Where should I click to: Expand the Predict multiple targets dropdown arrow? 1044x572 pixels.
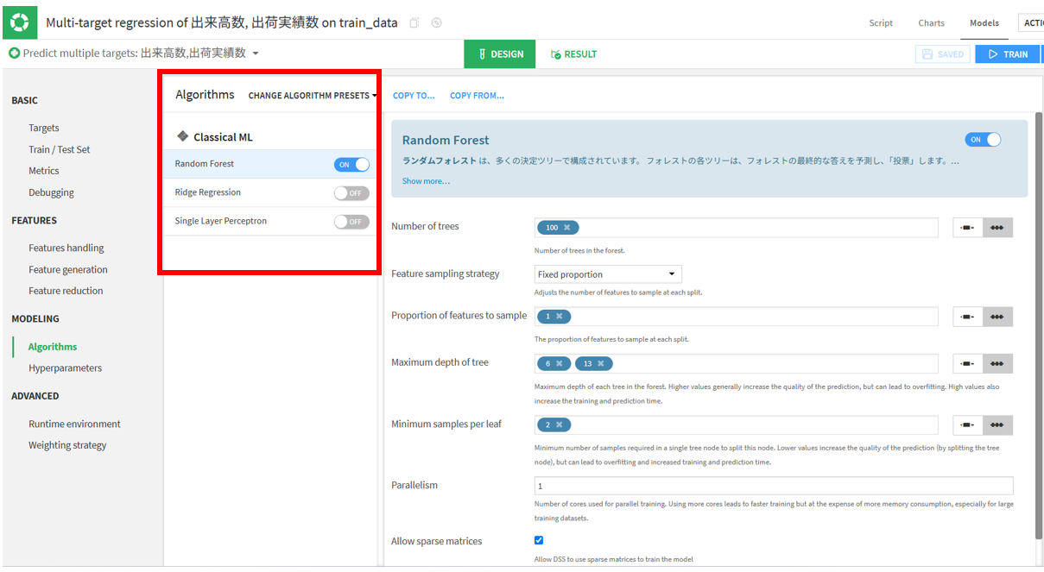click(256, 53)
